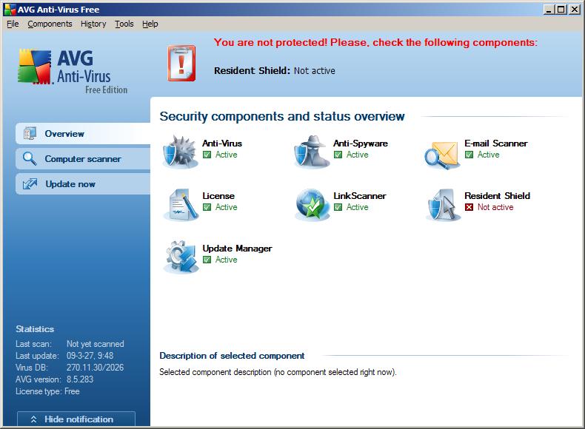Click the Anti-Spyware component label
585x429 pixels.
click(x=361, y=143)
